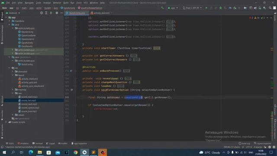Select sound_fail.mp3 in the raw folder
The width and height of the screenshot is (277, 156).
click(28, 101)
